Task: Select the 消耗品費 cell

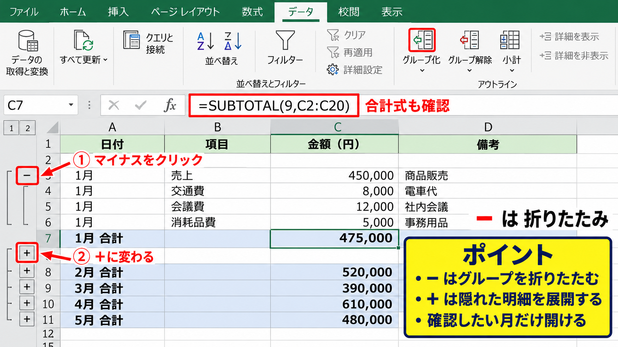Action: pyautogui.click(x=217, y=222)
